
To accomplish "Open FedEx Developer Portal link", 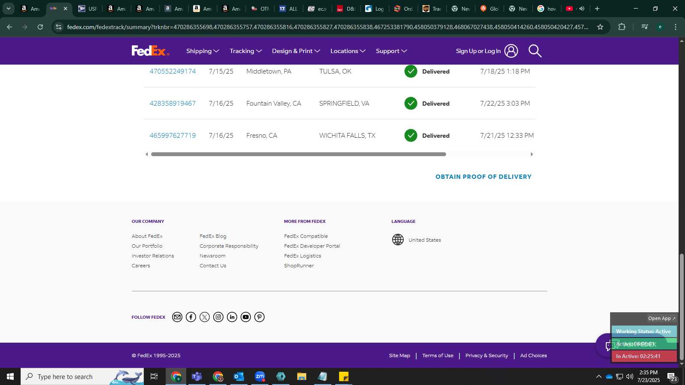I will click(x=312, y=246).
